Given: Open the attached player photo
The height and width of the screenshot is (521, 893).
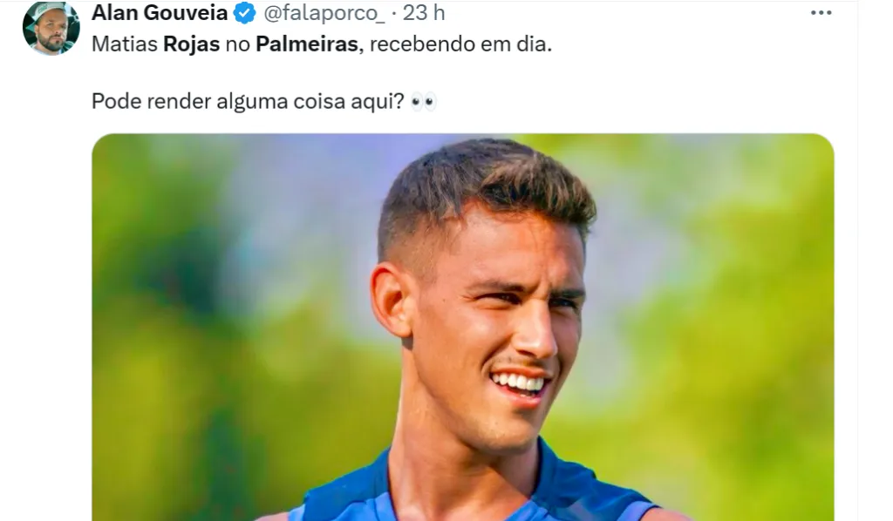Looking at the screenshot, I should pyautogui.click(x=463, y=327).
